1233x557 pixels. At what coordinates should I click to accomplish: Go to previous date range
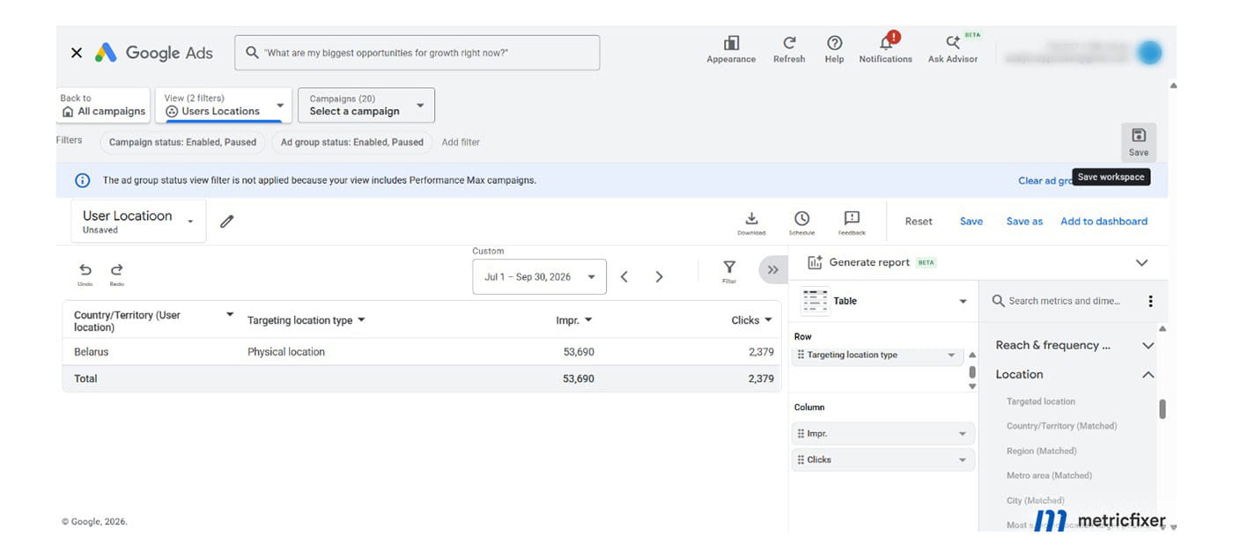[x=624, y=276]
